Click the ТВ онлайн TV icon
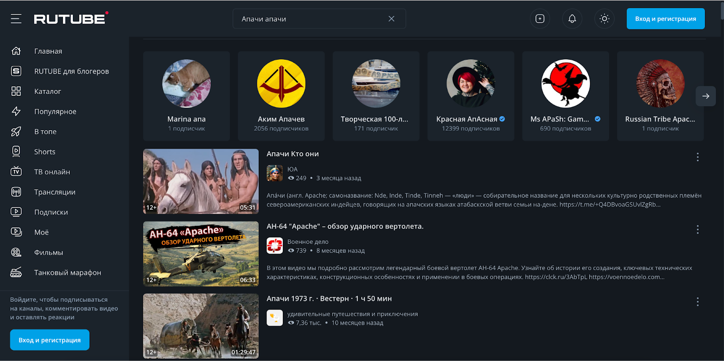The height and width of the screenshot is (361, 724). click(16, 172)
